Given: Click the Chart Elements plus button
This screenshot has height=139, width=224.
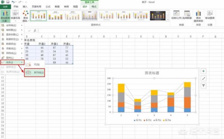Looking at the screenshot, I should 203,71.
